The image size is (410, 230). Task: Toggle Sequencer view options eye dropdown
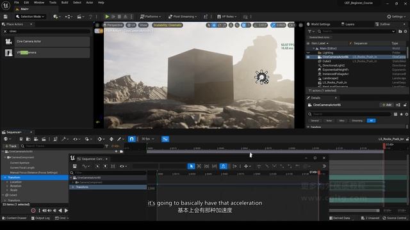click(76, 139)
